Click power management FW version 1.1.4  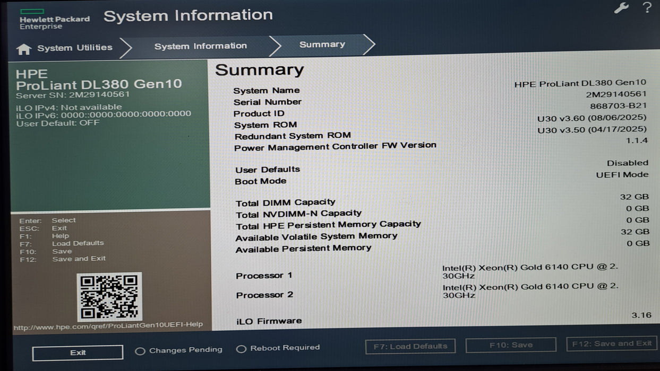tap(637, 141)
